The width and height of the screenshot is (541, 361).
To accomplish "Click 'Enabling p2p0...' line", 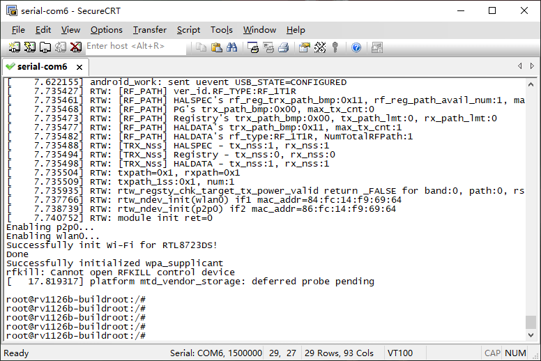I will click(x=50, y=227).
